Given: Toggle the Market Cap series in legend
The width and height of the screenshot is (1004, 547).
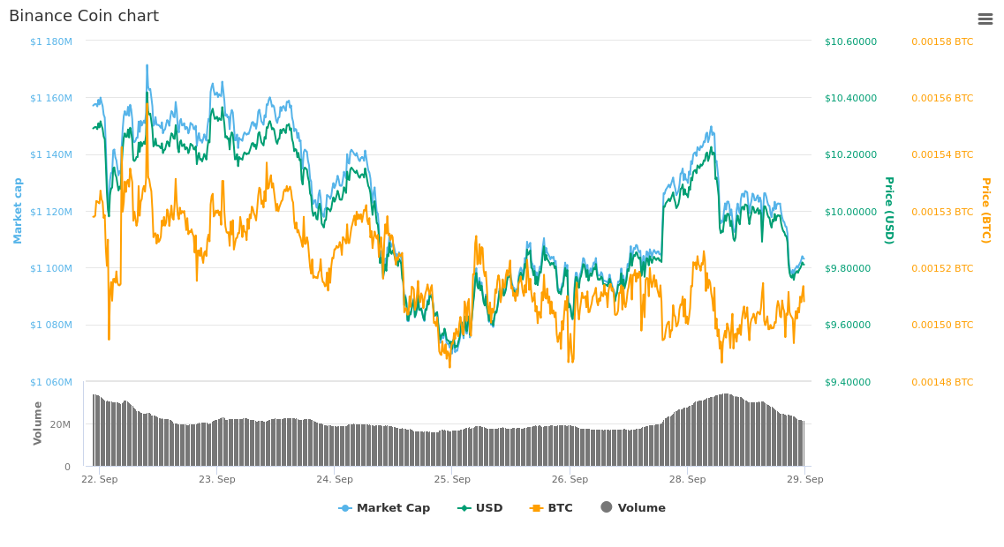Looking at the screenshot, I should coord(384,508).
